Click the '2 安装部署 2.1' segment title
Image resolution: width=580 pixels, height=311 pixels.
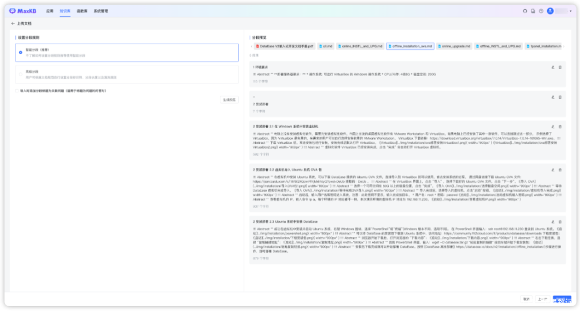(x=285, y=127)
